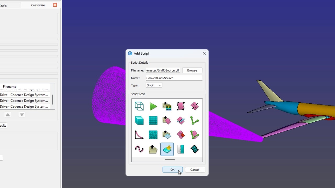Screen dimensions: 335x188
Task: Choose the teal unstructured triangle mesh icon
Action: (153, 135)
